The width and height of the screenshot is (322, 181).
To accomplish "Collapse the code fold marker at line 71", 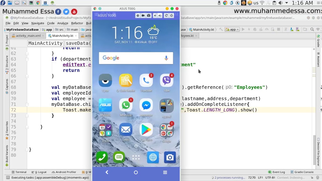I will [x=27, y=104].
